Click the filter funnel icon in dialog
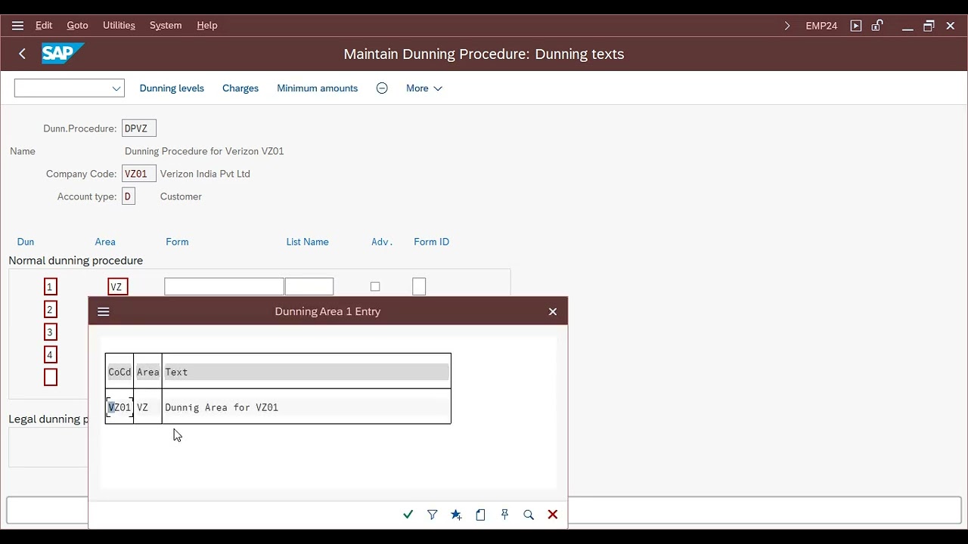 click(432, 515)
